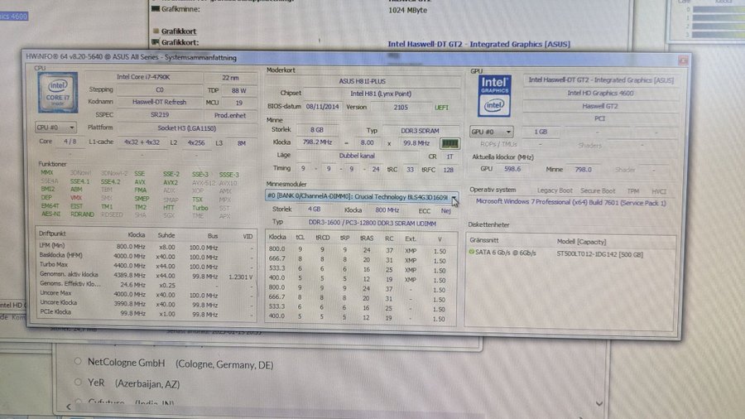Click the DDR3-1600 / PC3-12800 module type field

tap(372, 222)
